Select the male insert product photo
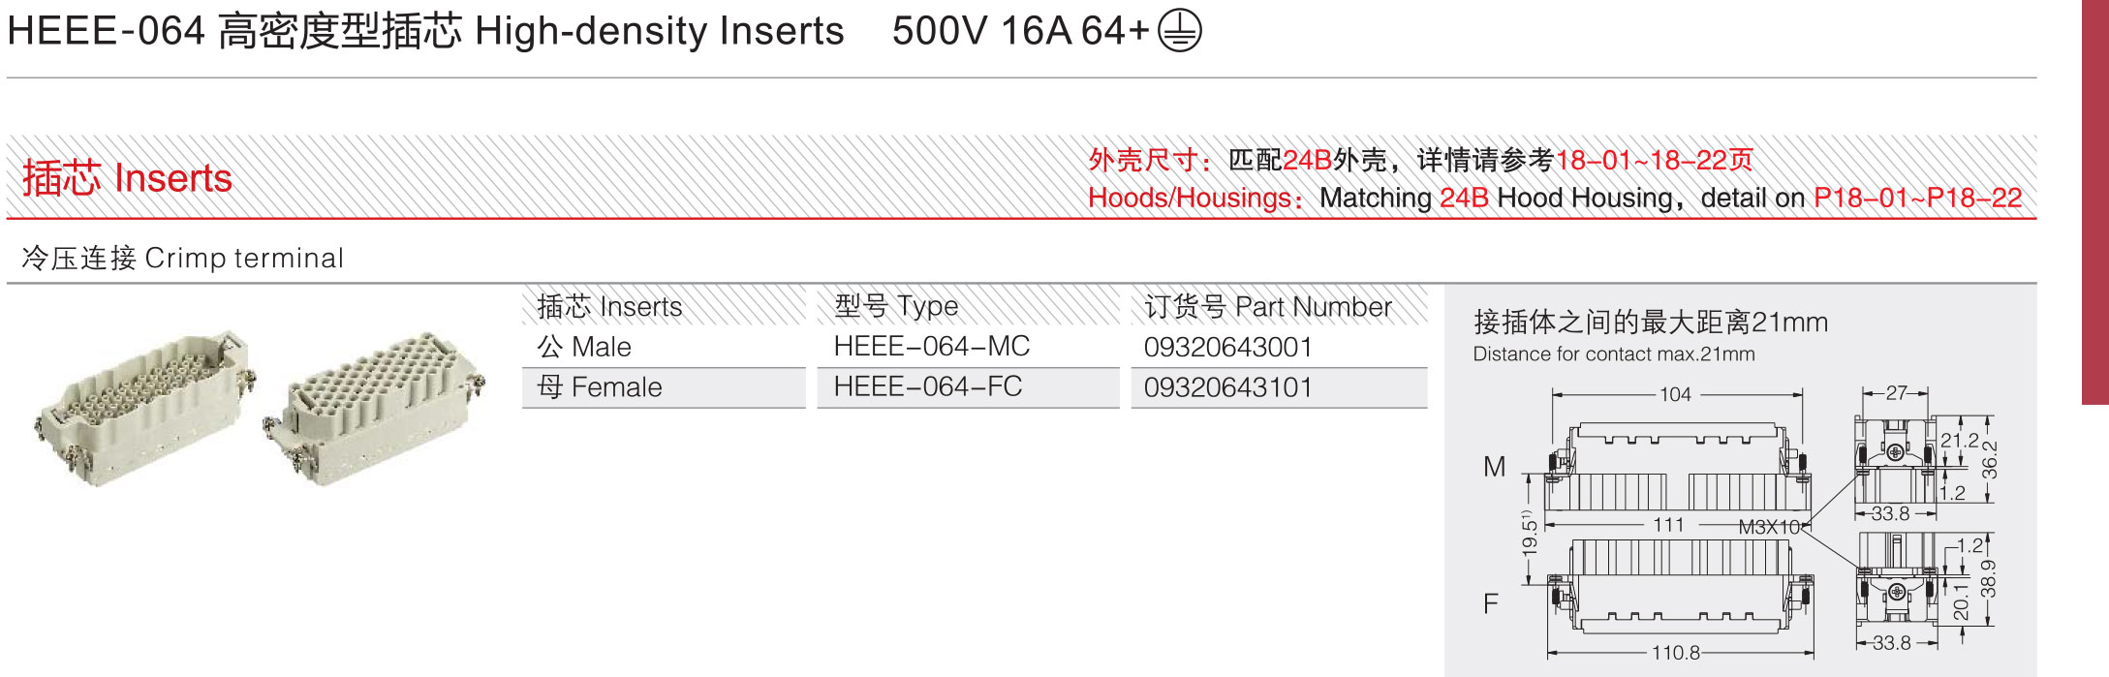 145,407
